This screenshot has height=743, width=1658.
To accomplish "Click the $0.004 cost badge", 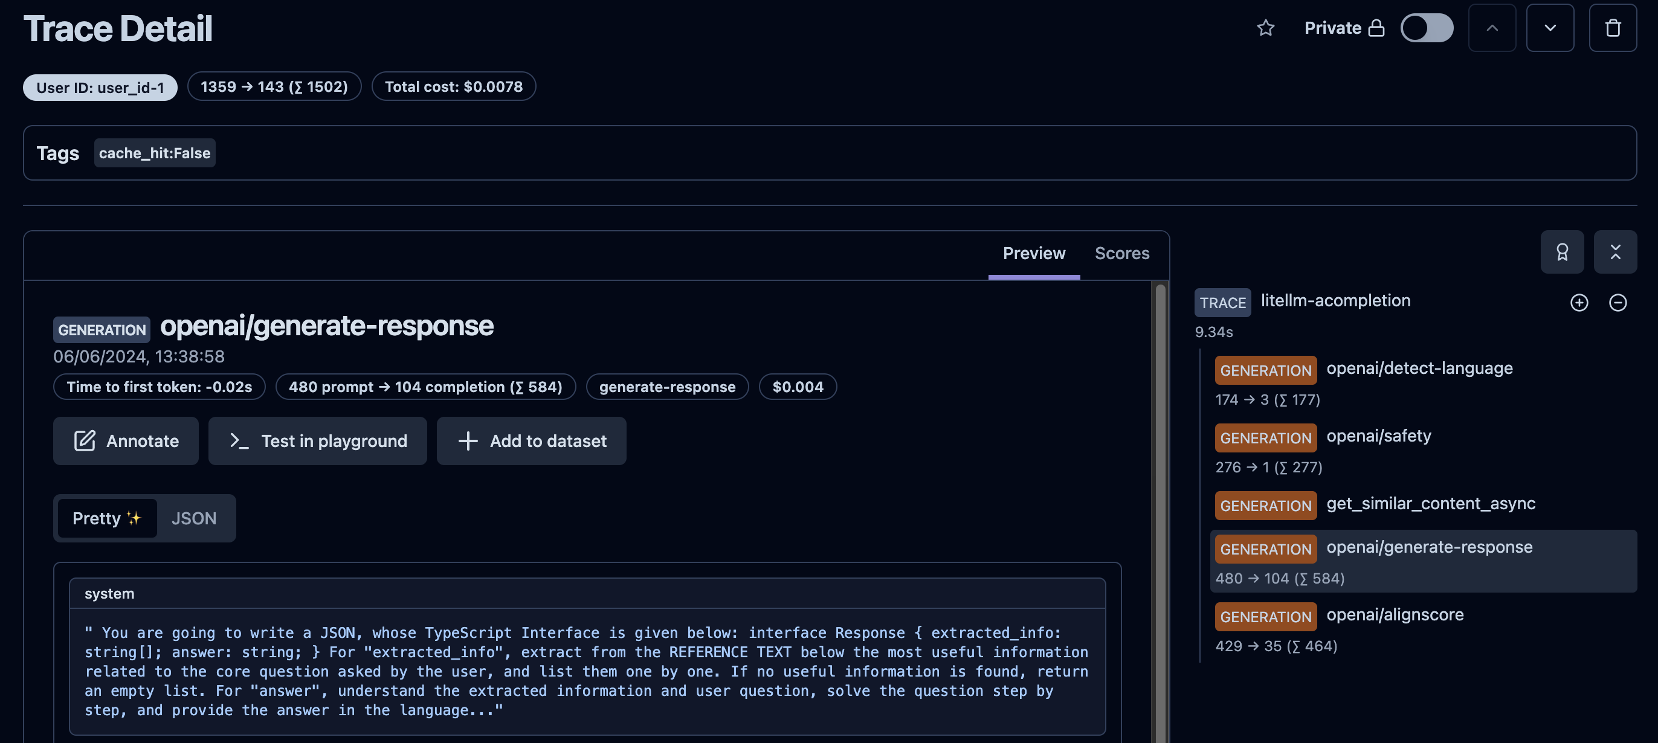I will pos(798,387).
